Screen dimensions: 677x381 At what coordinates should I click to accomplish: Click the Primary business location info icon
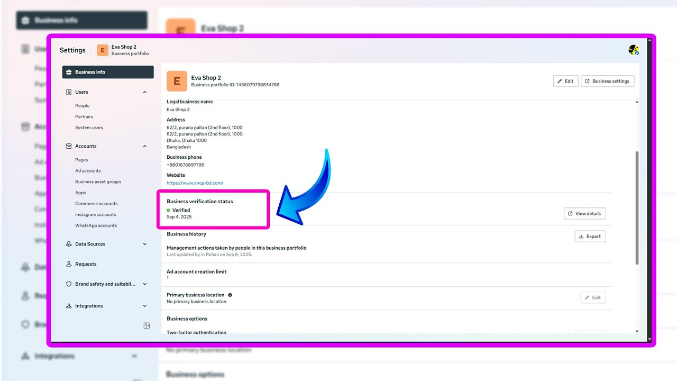(230, 295)
